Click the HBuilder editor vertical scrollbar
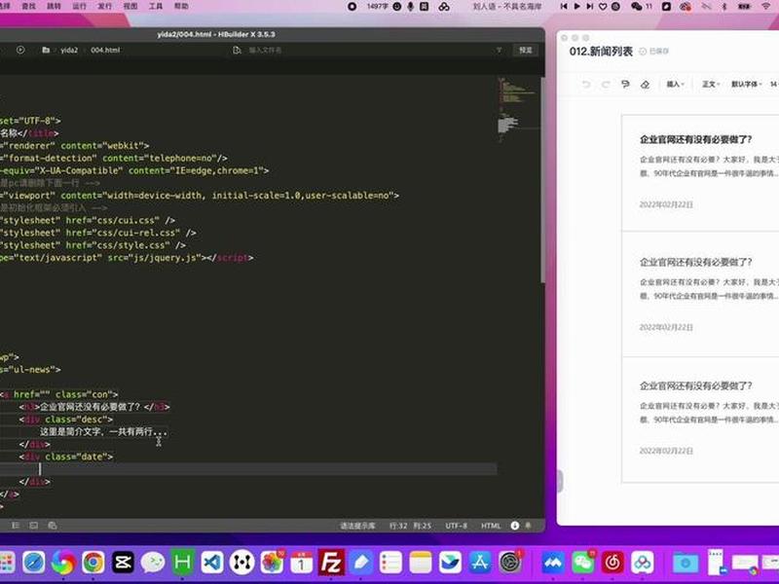779x584 pixels. click(542, 179)
